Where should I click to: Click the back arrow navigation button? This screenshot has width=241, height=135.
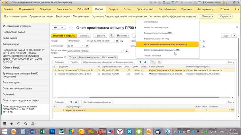(x=56, y=28)
